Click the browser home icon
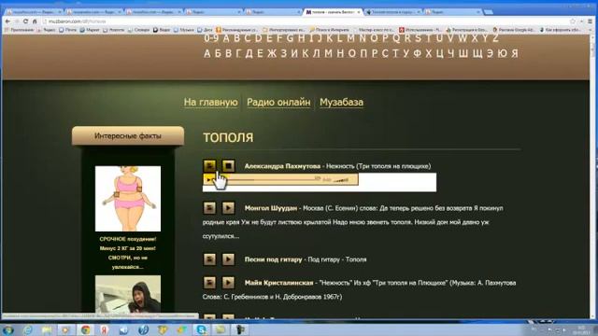598x336 pixels. pos(35,21)
